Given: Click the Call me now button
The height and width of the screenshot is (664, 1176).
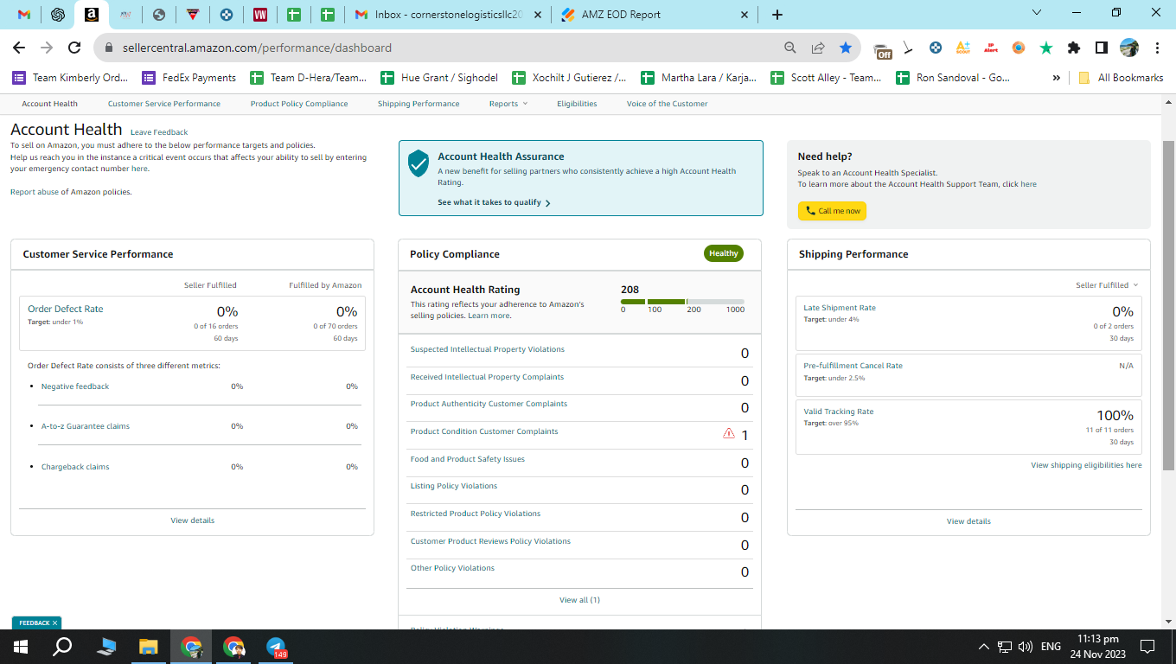Looking at the screenshot, I should click(x=832, y=211).
